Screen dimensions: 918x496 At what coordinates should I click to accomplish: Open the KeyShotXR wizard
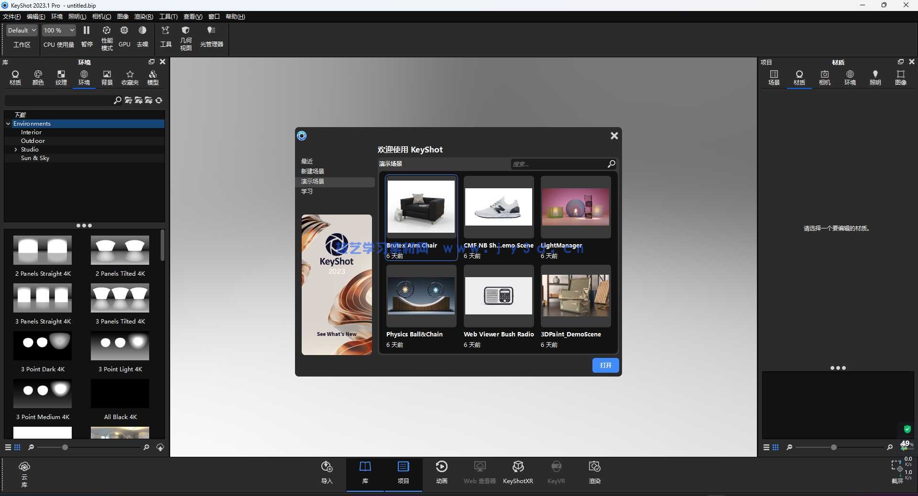click(x=518, y=473)
